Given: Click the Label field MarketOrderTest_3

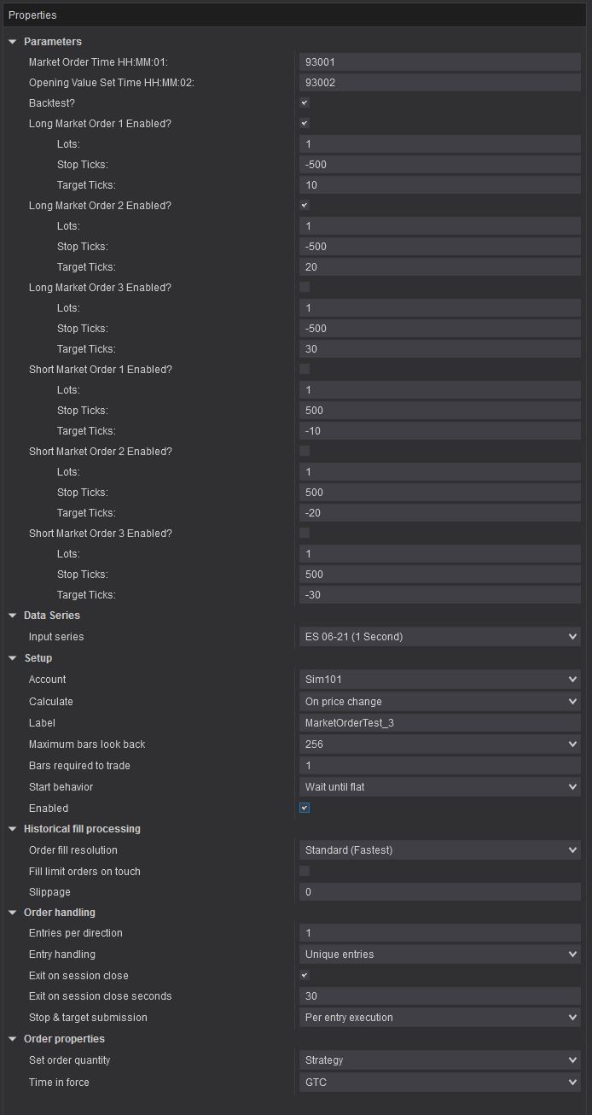Looking at the screenshot, I should pos(439,723).
